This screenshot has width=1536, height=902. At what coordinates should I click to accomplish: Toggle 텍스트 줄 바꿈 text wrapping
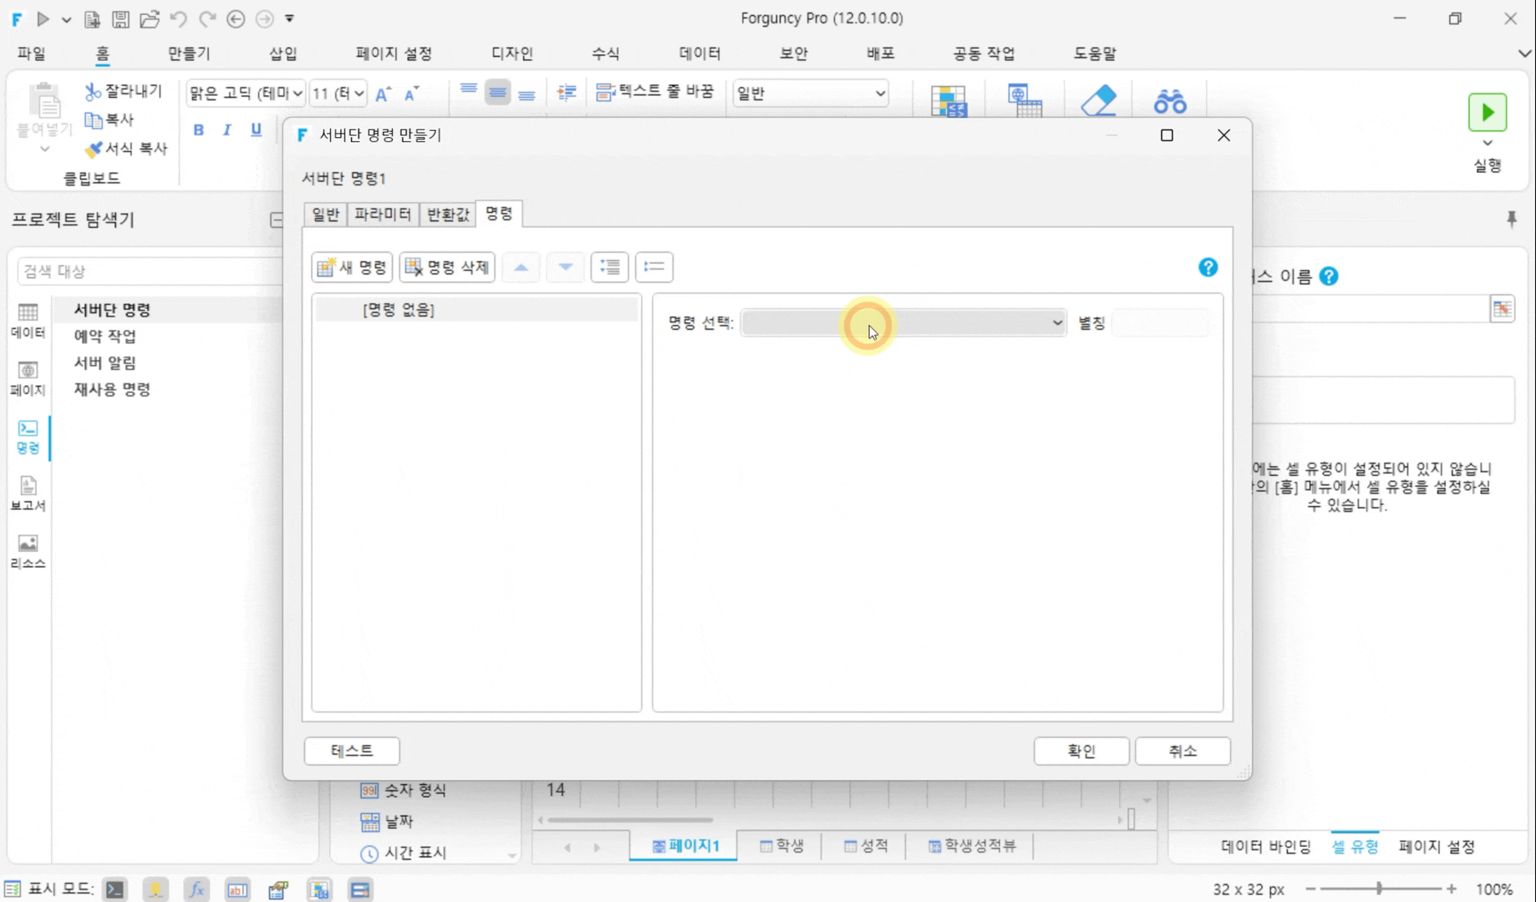[654, 91]
